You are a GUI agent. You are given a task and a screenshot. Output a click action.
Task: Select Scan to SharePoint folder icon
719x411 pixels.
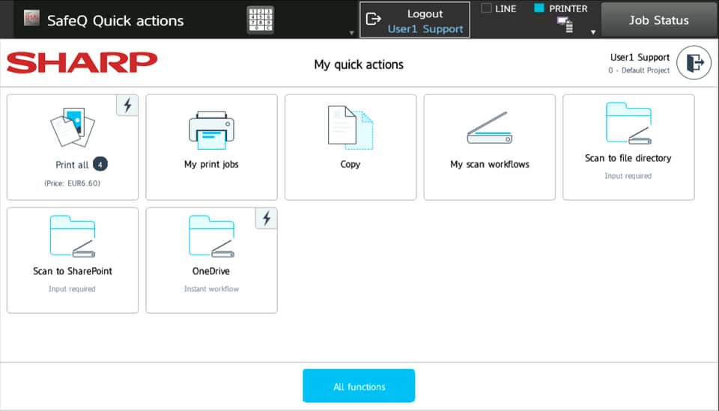click(72, 237)
